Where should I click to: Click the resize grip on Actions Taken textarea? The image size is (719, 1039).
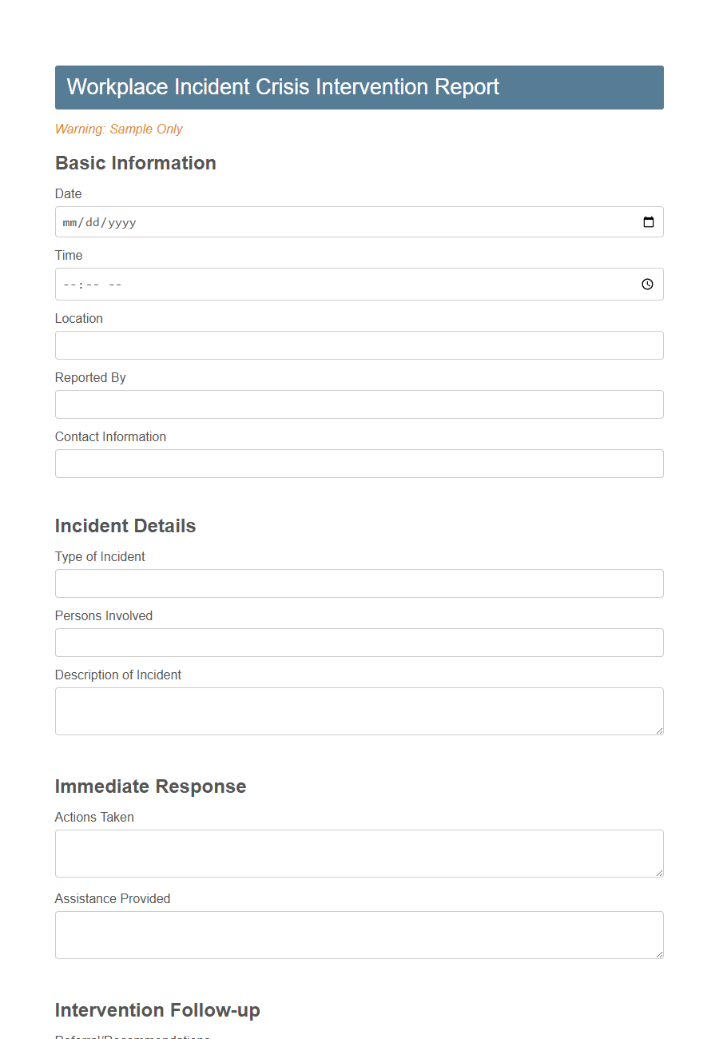tap(660, 872)
